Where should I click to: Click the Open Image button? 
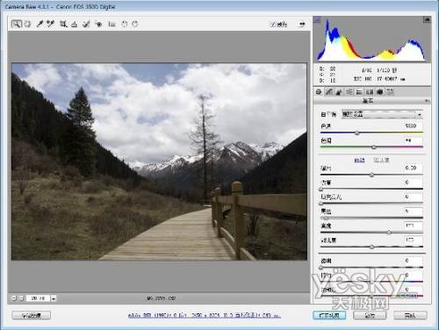[329, 315]
